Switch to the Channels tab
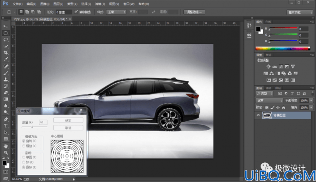Screen dimensions: 316x182 (268, 88)
